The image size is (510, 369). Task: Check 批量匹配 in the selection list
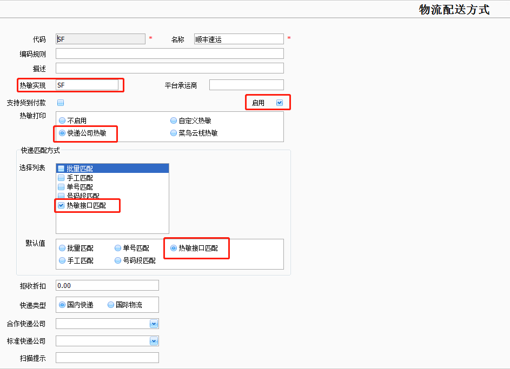pos(61,168)
